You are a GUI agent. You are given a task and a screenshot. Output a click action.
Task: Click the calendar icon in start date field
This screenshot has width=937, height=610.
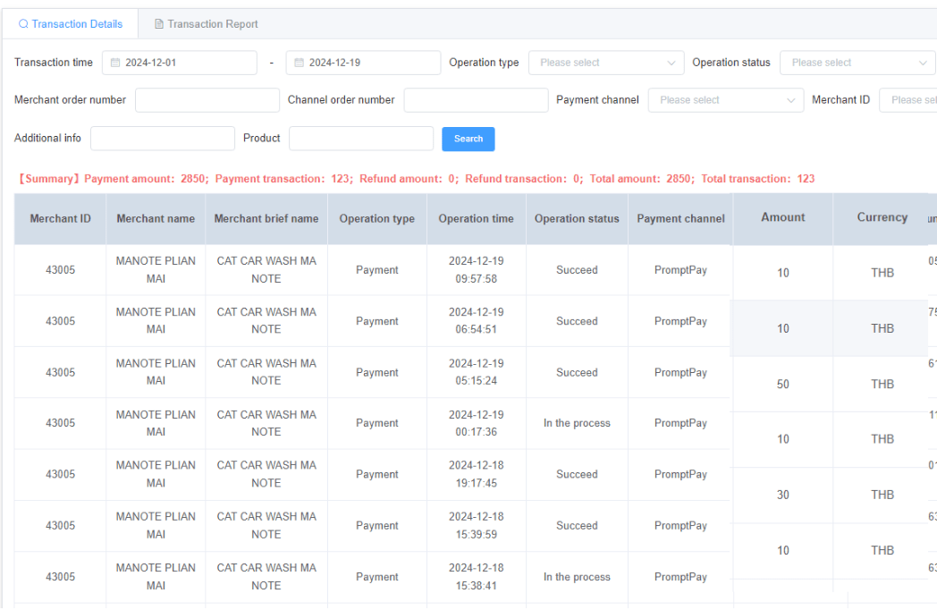115,63
